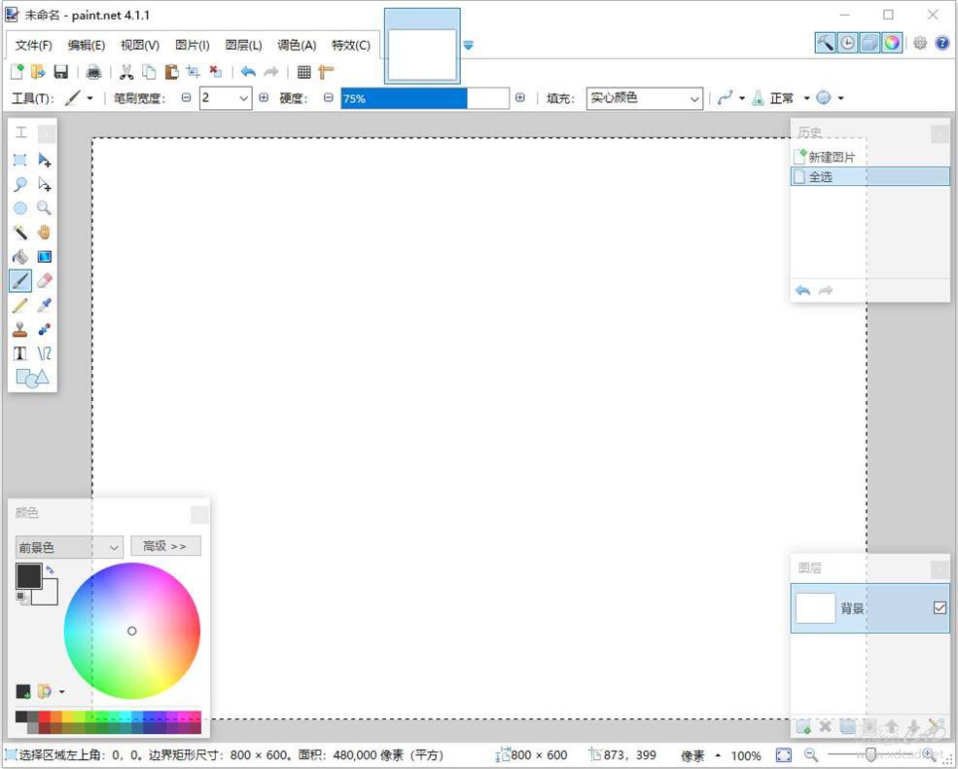Select the Magic Wand tool
958x769 pixels.
[x=20, y=233]
